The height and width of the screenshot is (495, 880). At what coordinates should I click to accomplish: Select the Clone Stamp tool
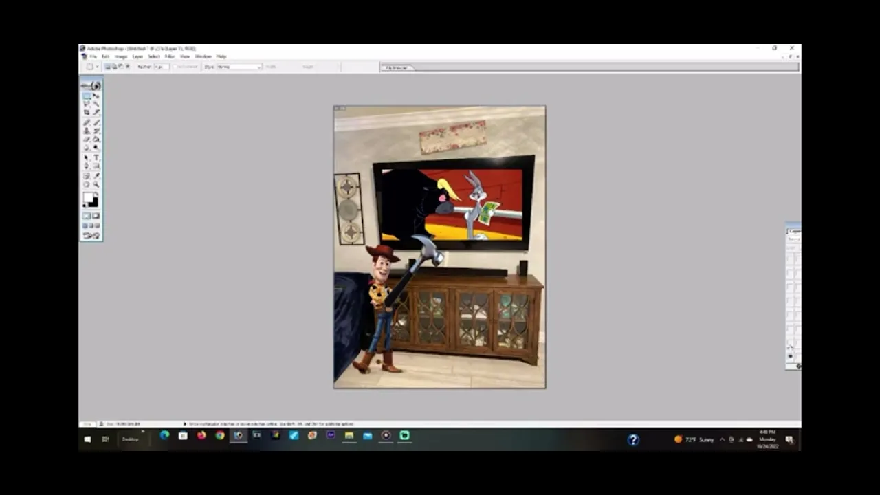[87, 131]
